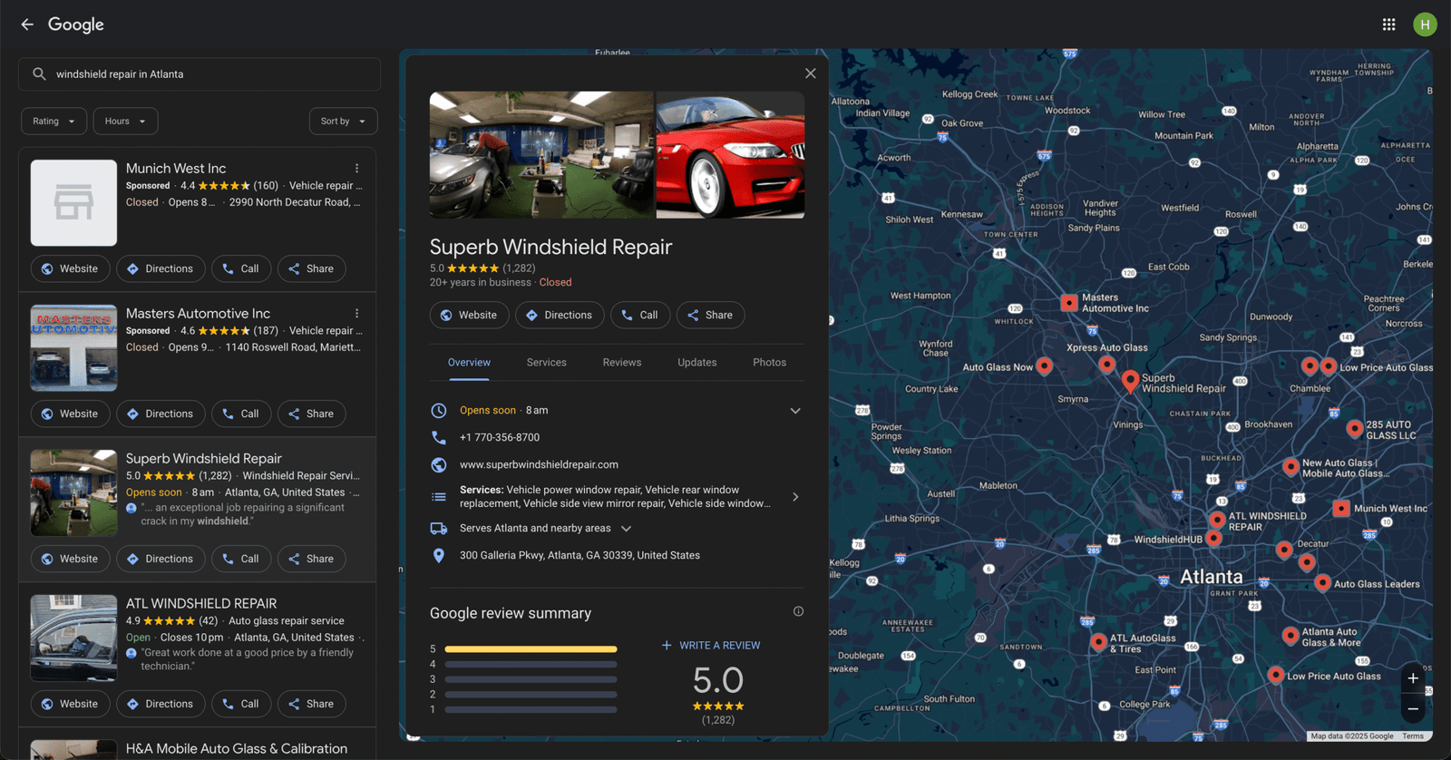Screen dimensions: 1451x760
Task: Open the Sort by dropdown
Action: (343, 122)
